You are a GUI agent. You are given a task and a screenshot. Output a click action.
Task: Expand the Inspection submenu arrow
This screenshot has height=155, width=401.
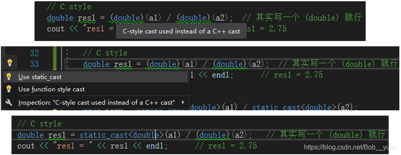point(183,103)
